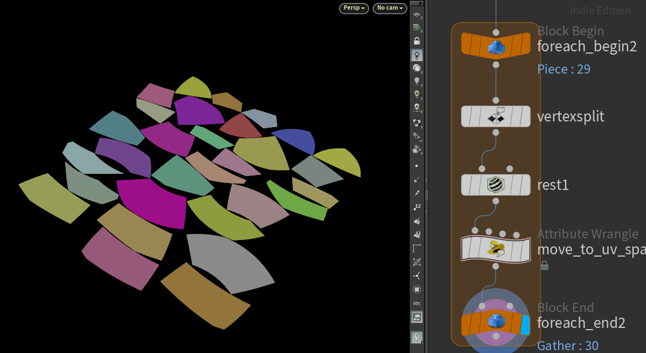Enable ghost other objects glasses icon
The width and height of the screenshot is (646, 353).
(417, 136)
